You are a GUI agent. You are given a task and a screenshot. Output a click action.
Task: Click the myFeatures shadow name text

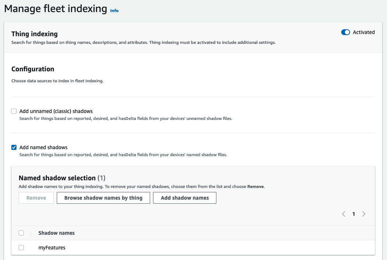[52, 248]
